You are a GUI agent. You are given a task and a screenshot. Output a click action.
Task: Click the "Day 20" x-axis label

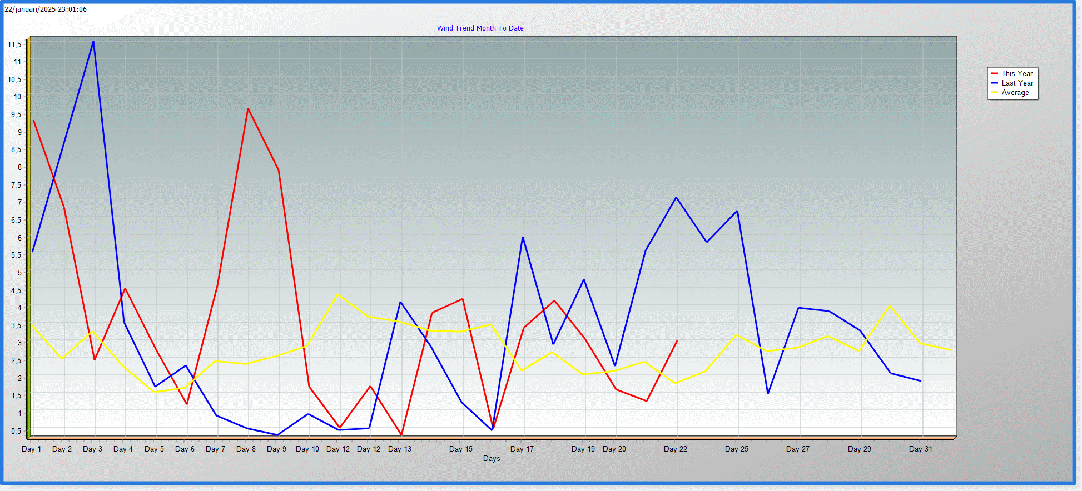[614, 449]
